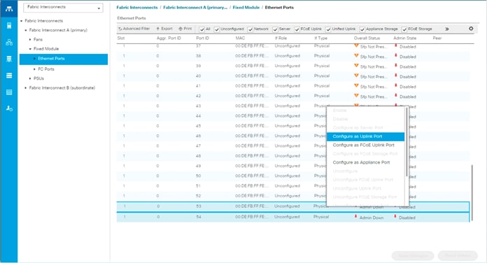Click the table vertical scrollbar
This screenshot has height=263, width=487.
pos(472,193)
